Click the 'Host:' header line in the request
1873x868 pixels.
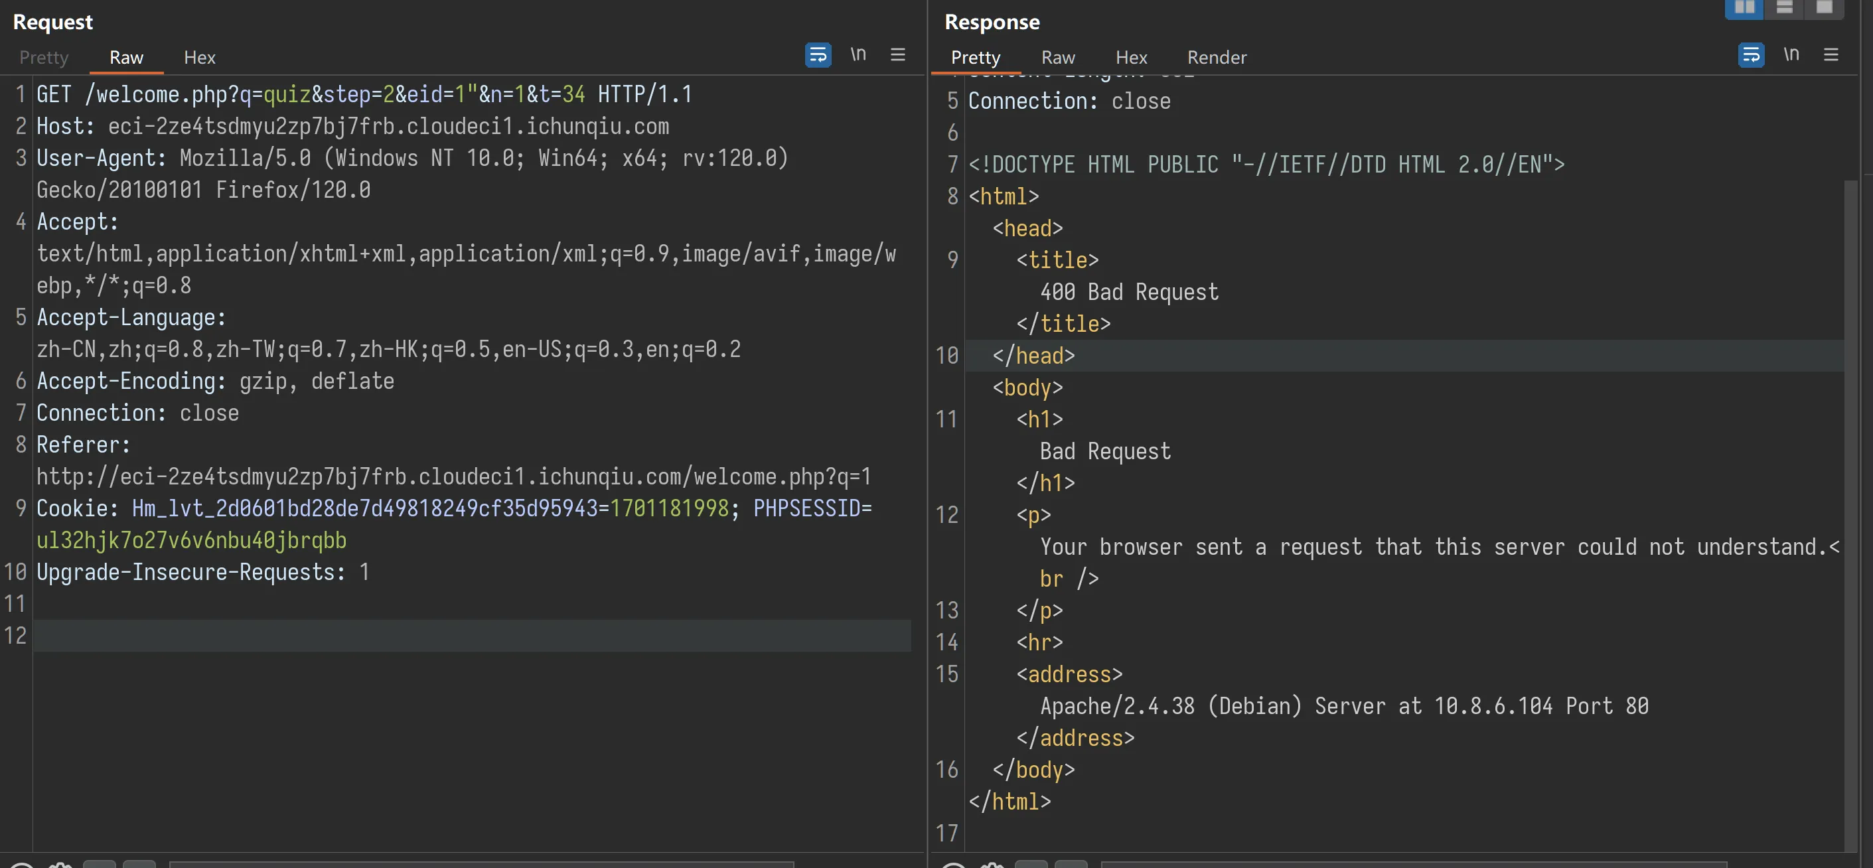point(352,127)
